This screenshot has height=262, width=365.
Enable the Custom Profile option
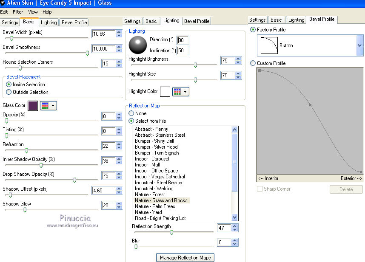[x=254, y=63]
